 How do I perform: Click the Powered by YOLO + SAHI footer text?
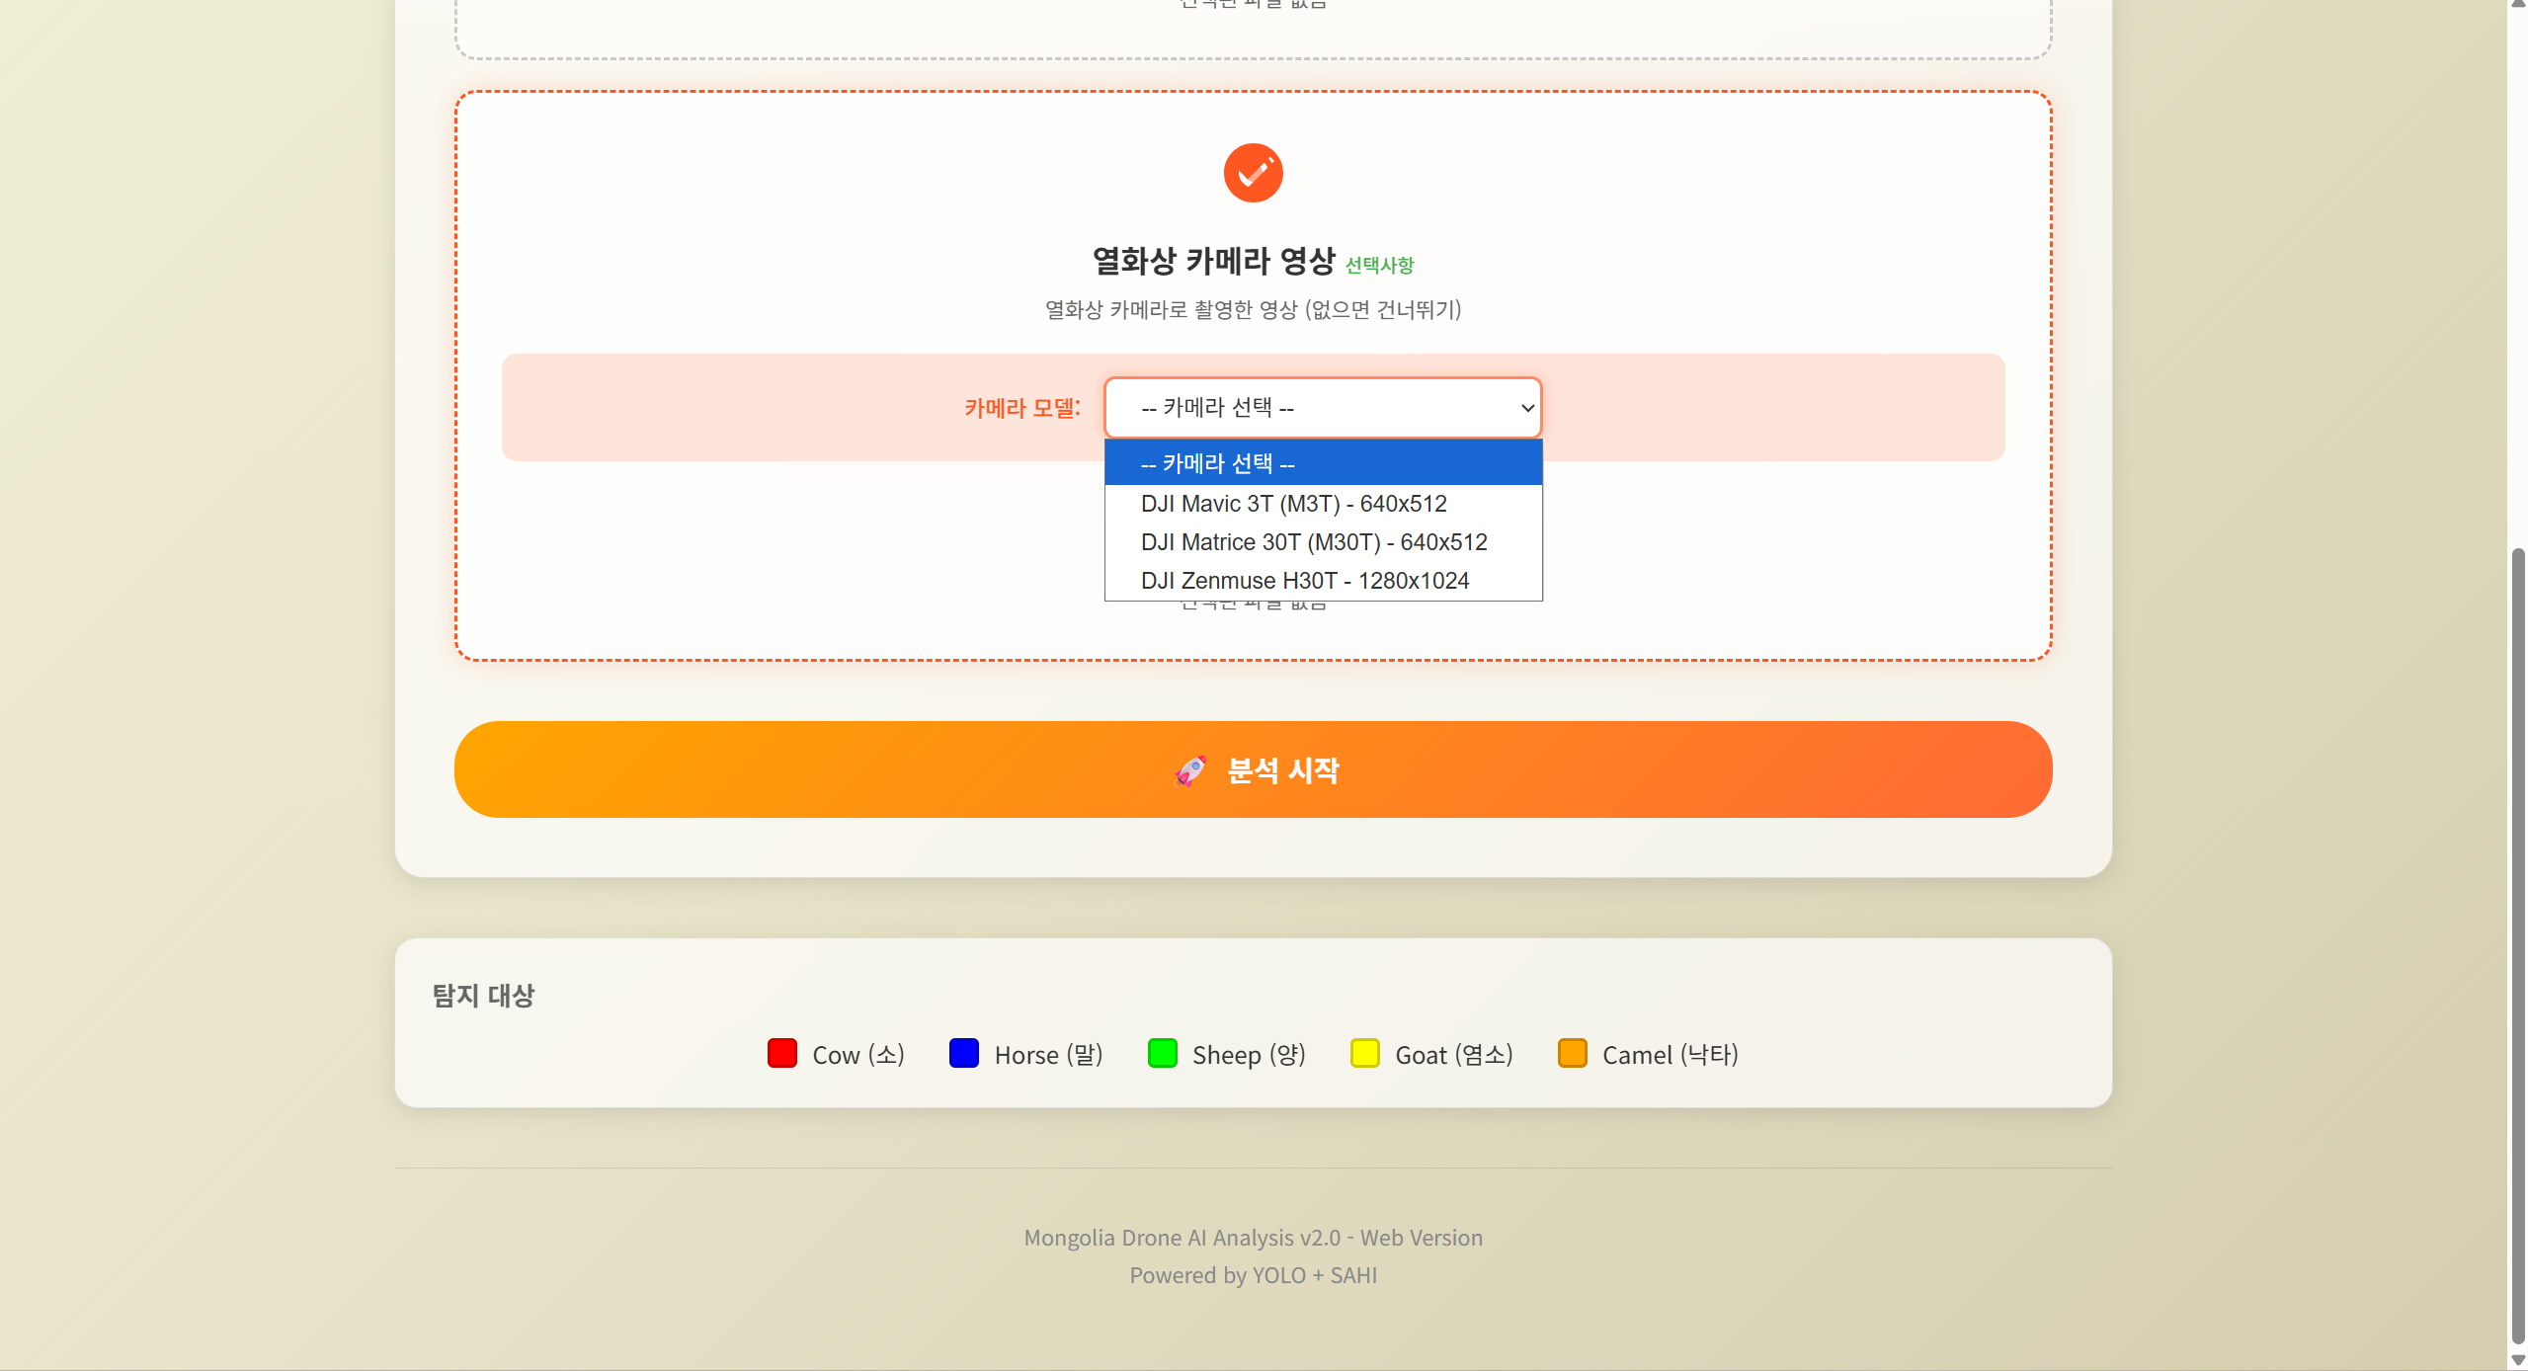pyautogui.click(x=1253, y=1275)
